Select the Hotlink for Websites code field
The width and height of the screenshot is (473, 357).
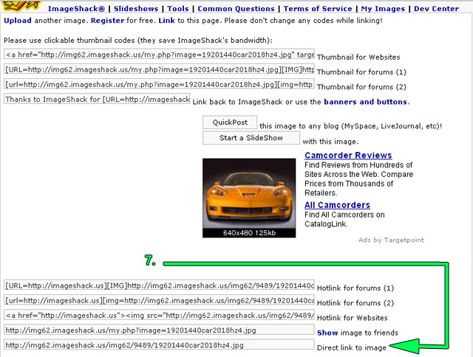pos(158,316)
